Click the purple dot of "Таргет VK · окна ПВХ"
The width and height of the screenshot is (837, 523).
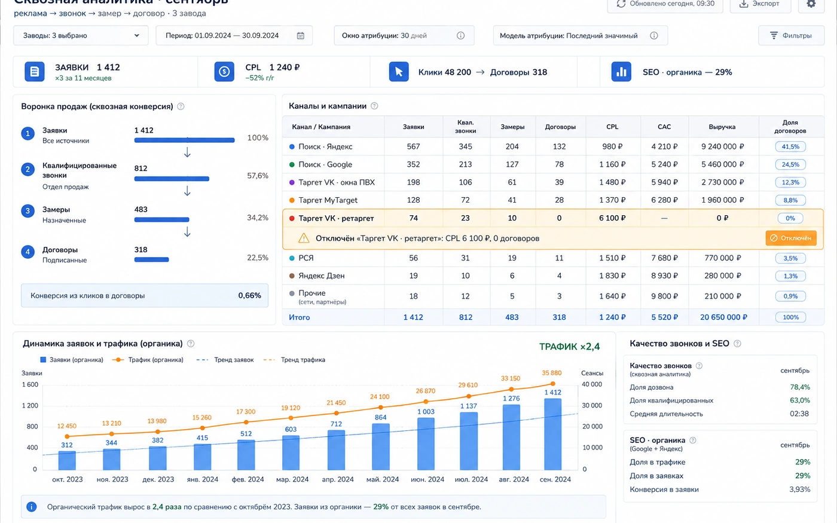point(292,182)
